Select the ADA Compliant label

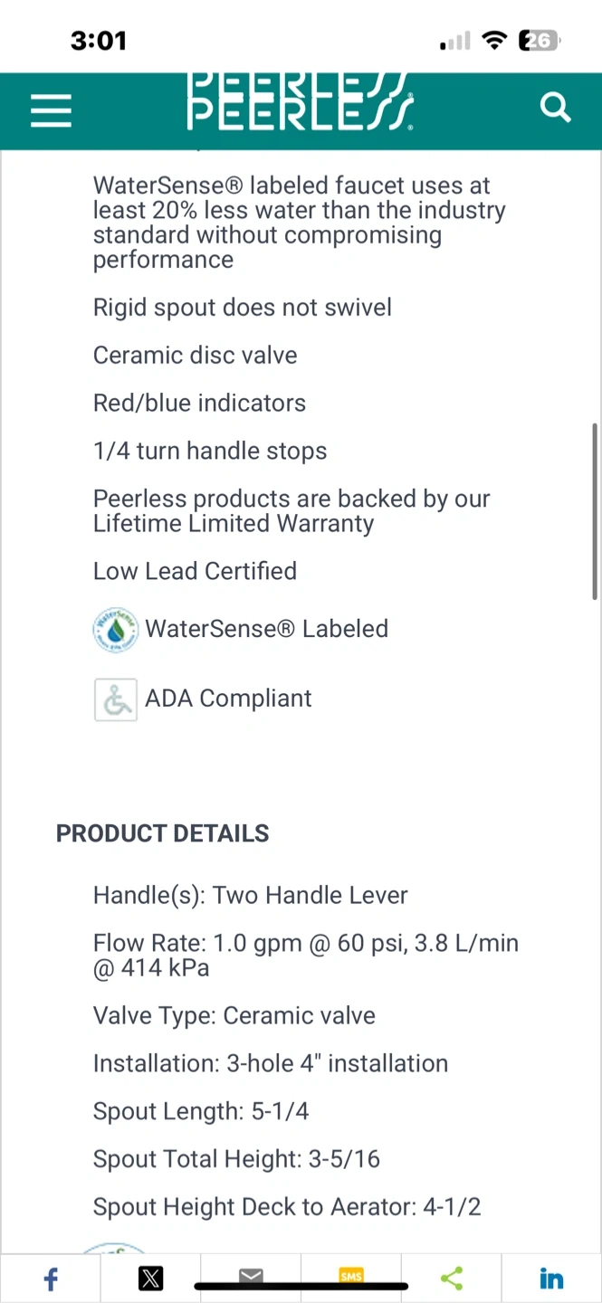[x=228, y=699]
